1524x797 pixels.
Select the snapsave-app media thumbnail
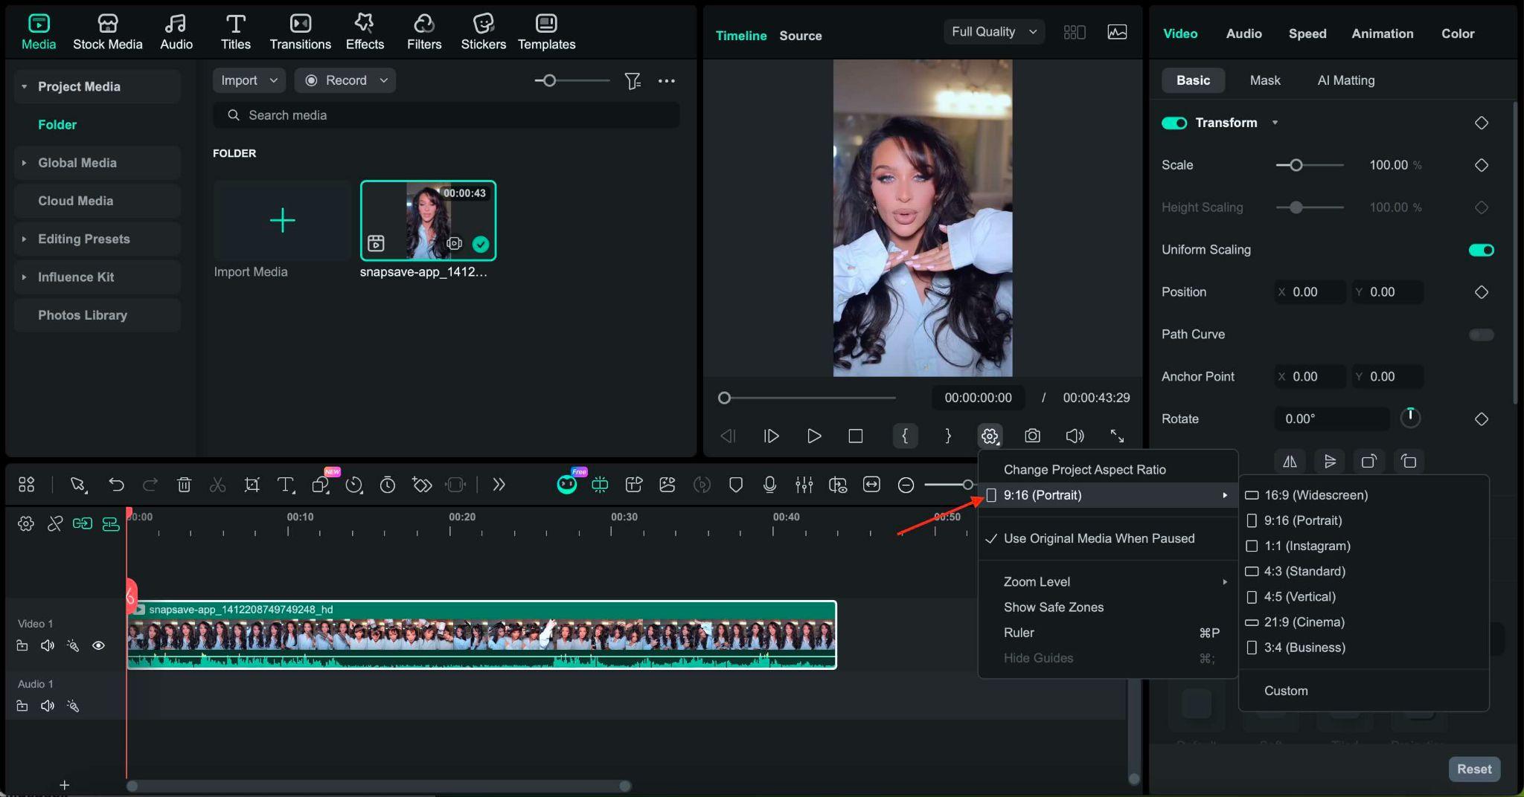pyautogui.click(x=428, y=220)
